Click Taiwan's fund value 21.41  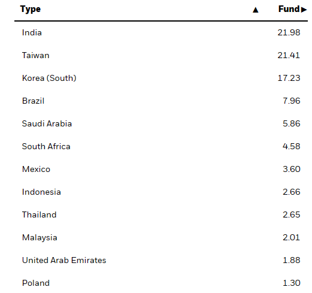(x=289, y=55)
